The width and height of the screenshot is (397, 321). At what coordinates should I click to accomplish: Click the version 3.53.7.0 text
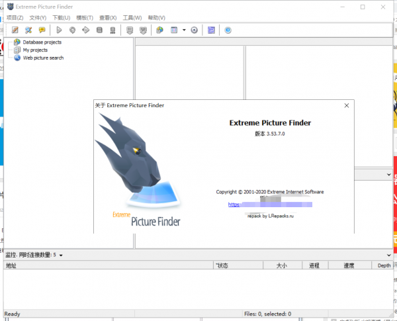tap(270, 134)
